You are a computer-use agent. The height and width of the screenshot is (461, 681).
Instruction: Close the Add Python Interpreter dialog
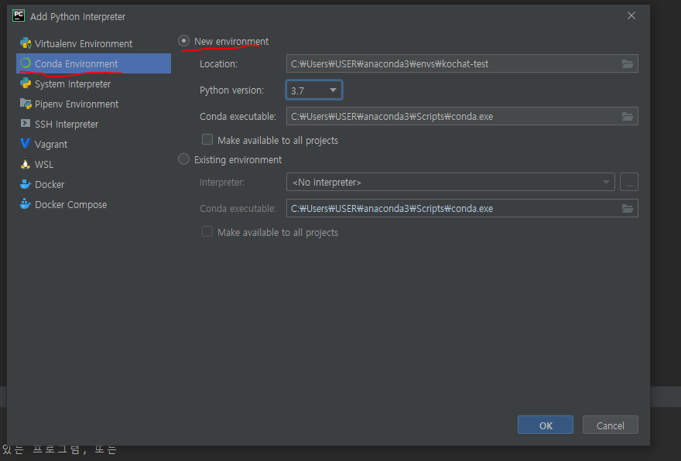pyautogui.click(x=631, y=15)
